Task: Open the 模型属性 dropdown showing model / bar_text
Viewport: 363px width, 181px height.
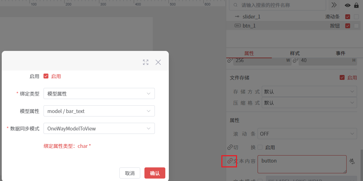Action: 99,111
